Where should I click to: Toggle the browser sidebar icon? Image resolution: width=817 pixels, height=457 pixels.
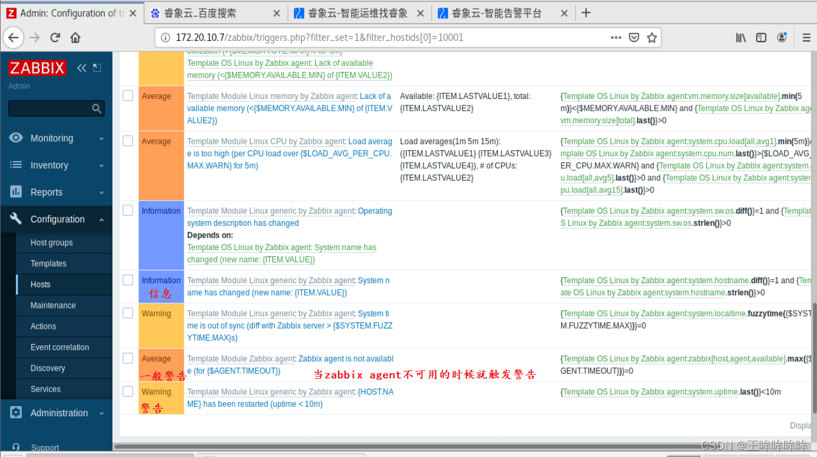[x=761, y=37]
